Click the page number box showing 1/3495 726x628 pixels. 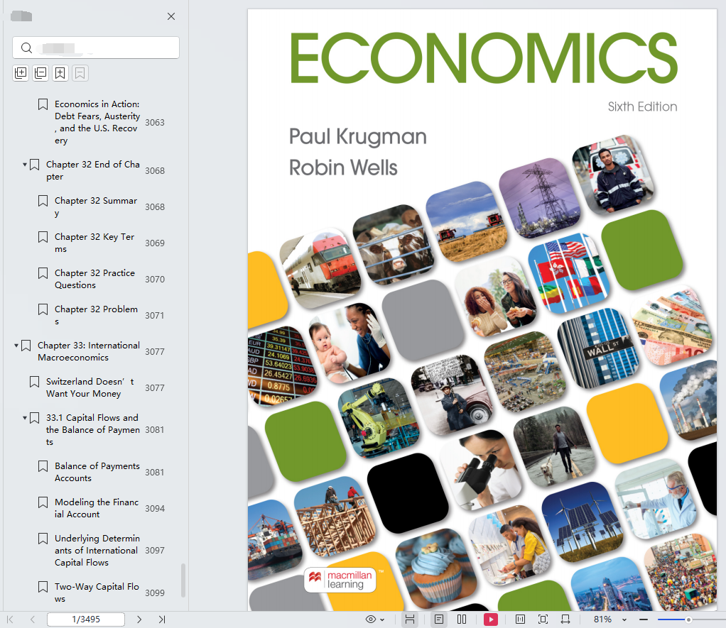pos(86,619)
